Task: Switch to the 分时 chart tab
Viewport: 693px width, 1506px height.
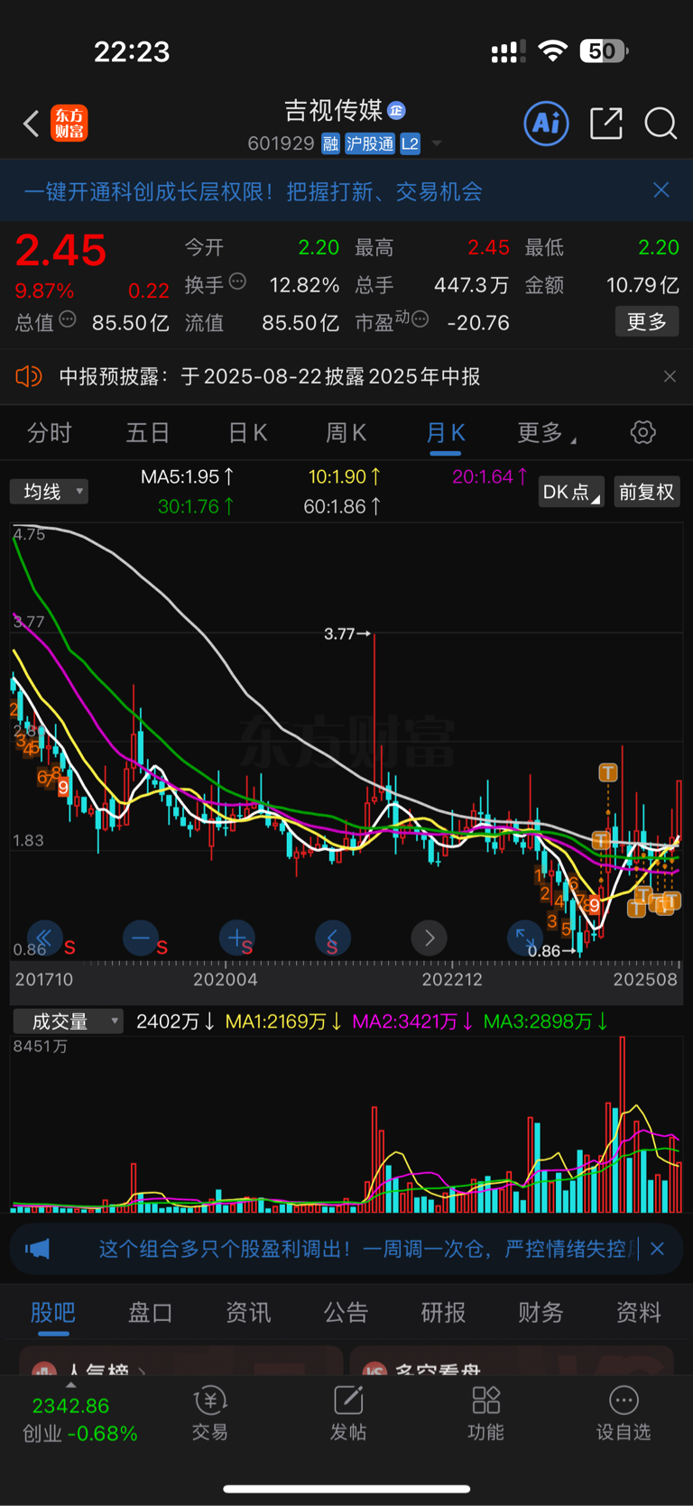Action: [x=50, y=433]
